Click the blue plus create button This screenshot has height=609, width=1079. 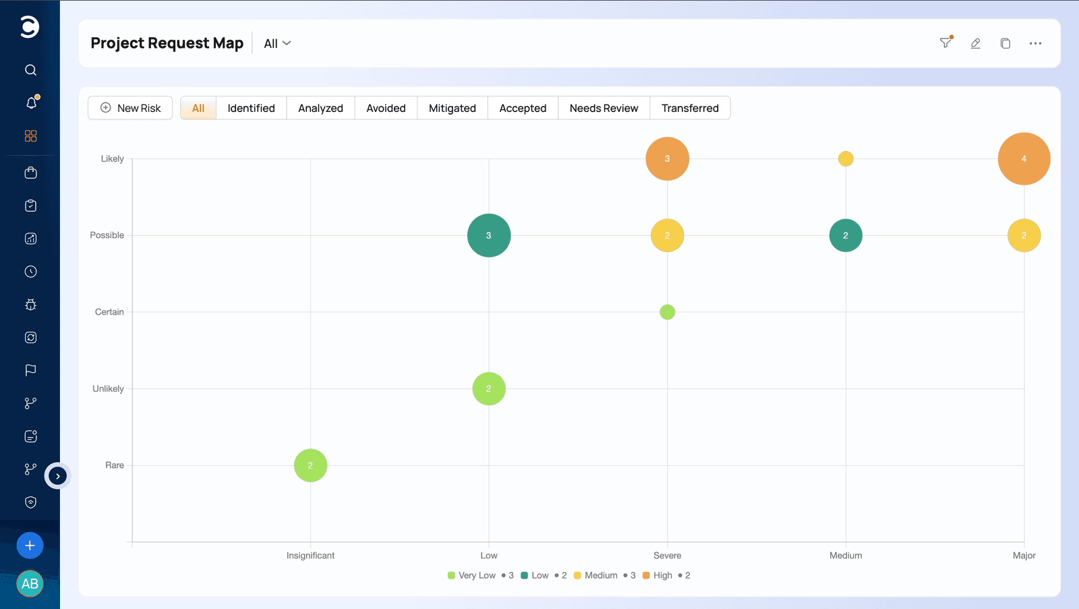click(x=30, y=546)
